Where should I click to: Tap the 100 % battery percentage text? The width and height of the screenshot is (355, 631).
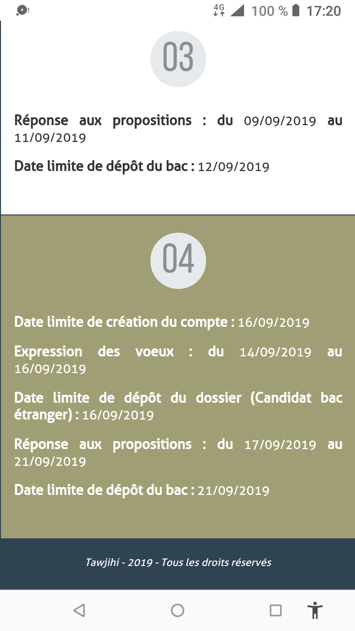(x=269, y=11)
